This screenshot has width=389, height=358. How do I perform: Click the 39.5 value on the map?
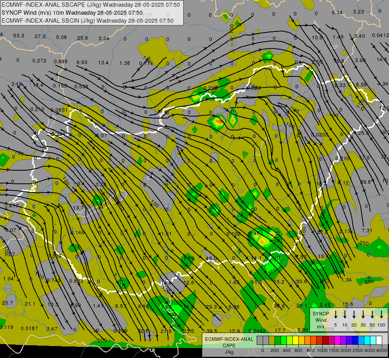(x=212, y=331)
